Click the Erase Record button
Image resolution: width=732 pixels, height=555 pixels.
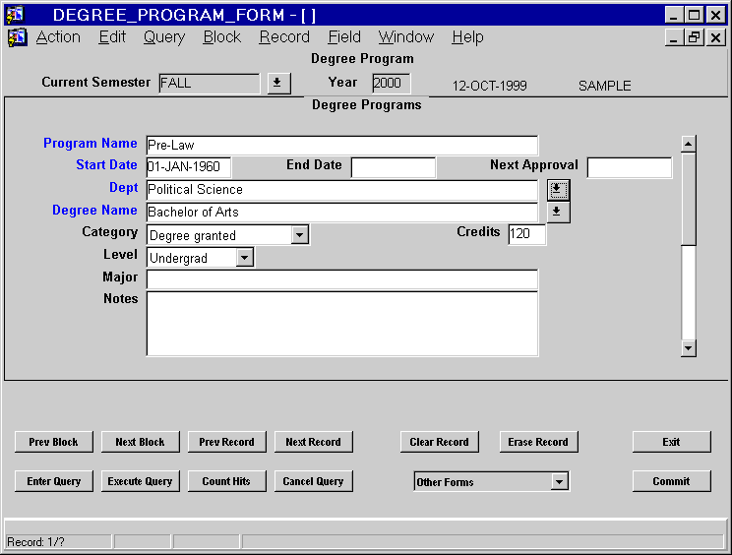[x=538, y=442]
